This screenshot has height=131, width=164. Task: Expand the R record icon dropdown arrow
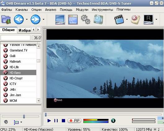click(156, 19)
